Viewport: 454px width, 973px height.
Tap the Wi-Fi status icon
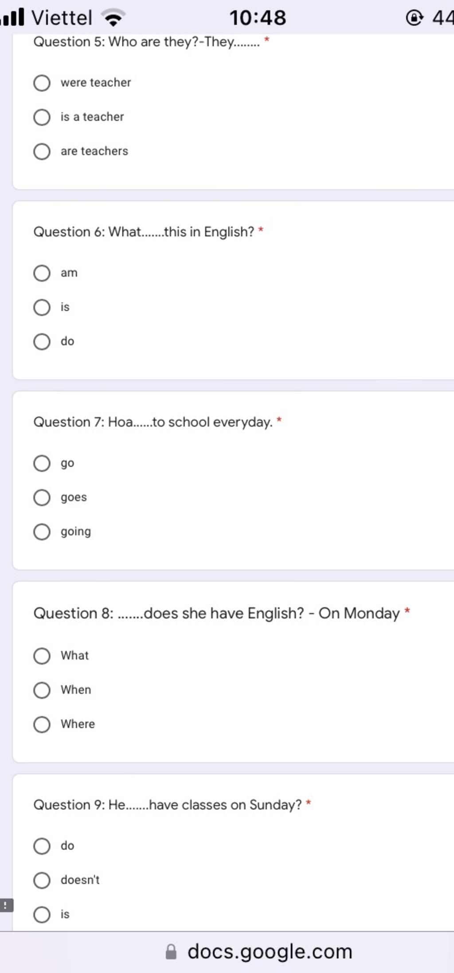point(114,18)
